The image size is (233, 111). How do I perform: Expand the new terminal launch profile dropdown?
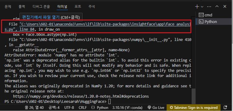click(202, 7)
